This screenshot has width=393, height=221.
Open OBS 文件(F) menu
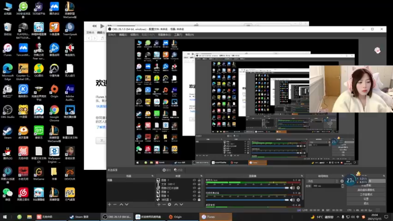pos(112,34)
